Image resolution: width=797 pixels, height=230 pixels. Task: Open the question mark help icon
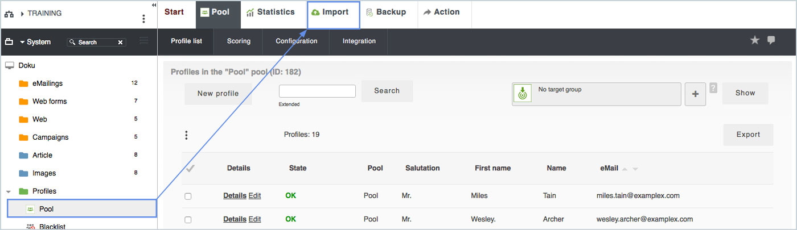pos(713,88)
